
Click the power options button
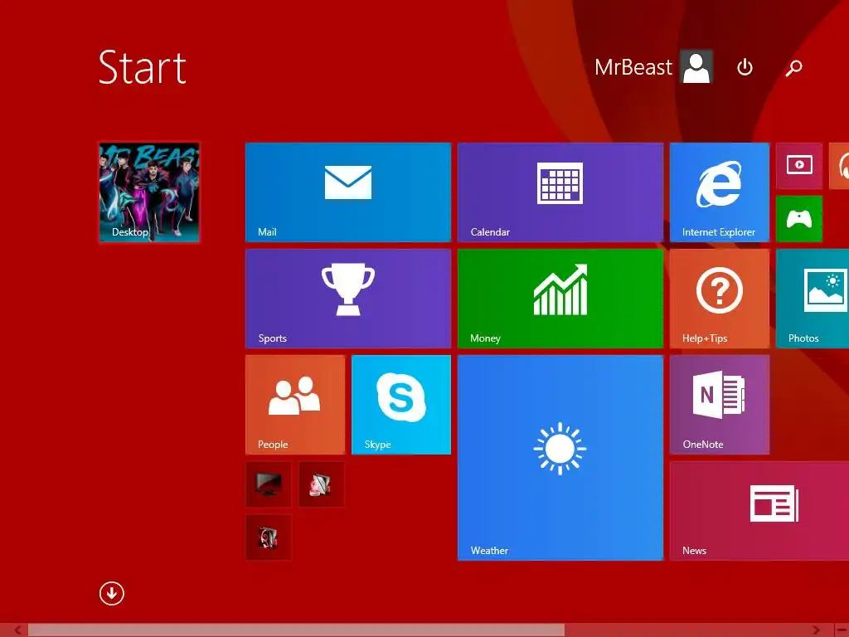click(x=745, y=67)
